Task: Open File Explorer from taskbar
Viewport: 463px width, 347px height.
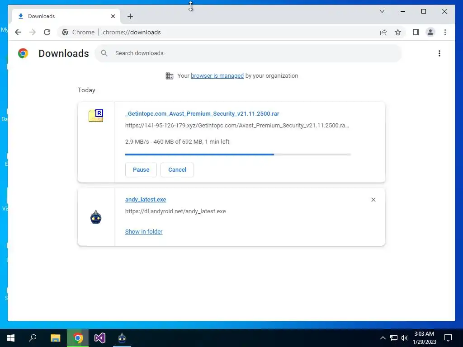Action: (55, 338)
